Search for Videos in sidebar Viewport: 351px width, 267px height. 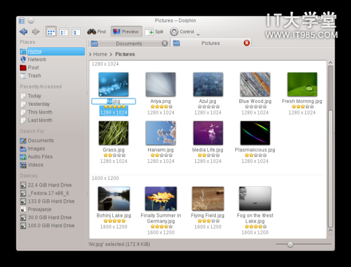point(52,165)
